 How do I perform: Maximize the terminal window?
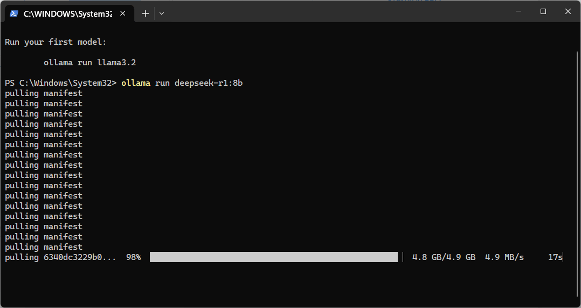(543, 11)
